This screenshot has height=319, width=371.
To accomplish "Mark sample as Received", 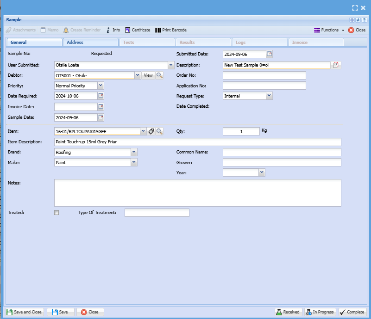I will click(x=288, y=312).
